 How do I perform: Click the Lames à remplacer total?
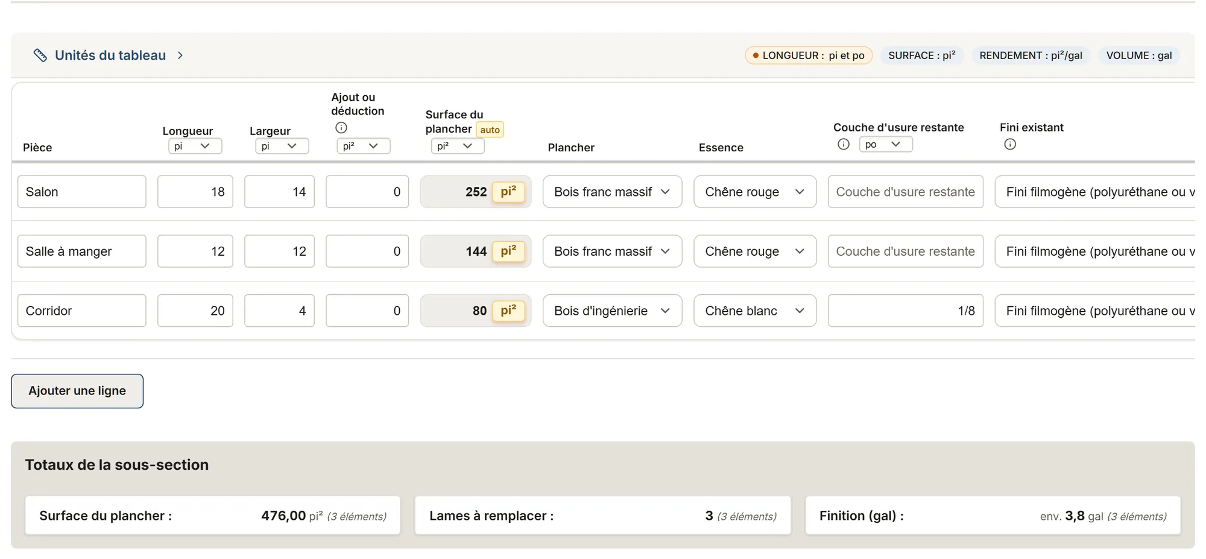pos(602,516)
